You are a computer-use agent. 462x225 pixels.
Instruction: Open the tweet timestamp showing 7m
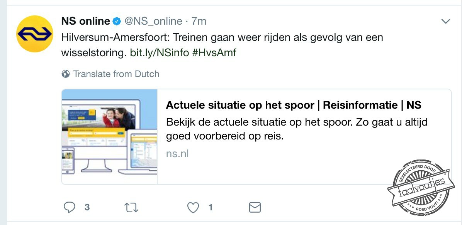point(199,21)
